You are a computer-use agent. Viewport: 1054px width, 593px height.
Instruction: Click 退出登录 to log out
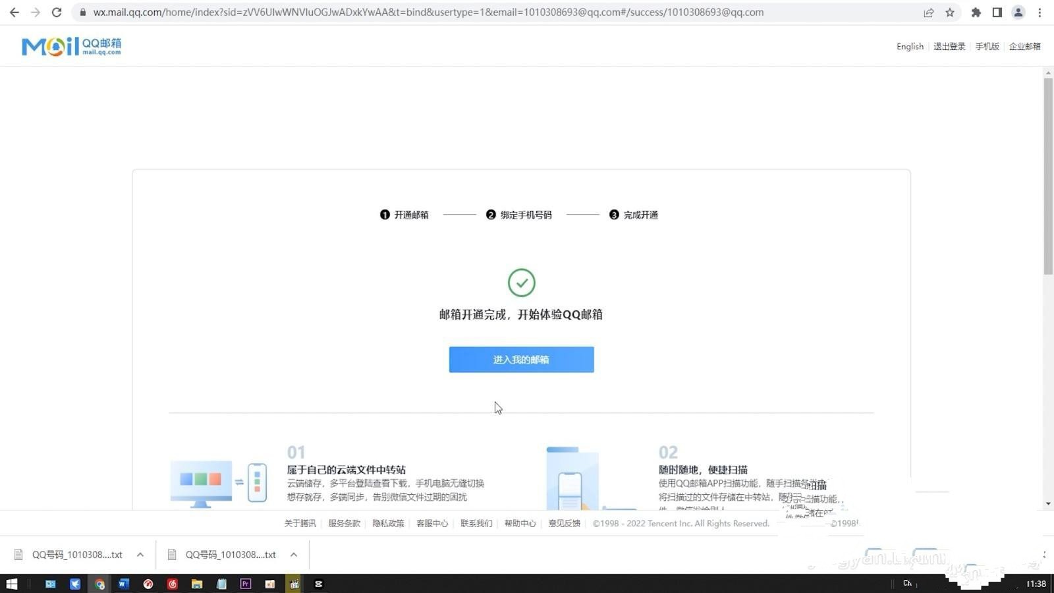[949, 46]
